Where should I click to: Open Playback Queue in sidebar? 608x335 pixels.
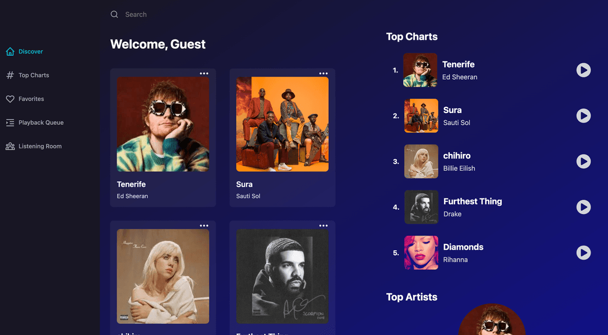pyautogui.click(x=34, y=123)
